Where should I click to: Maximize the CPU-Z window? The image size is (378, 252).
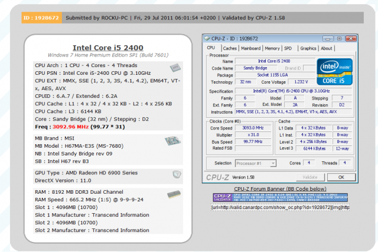coord(340,38)
